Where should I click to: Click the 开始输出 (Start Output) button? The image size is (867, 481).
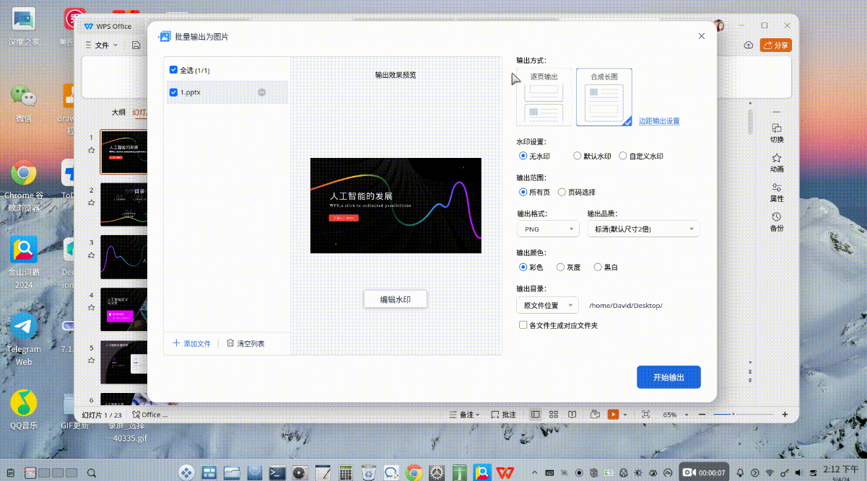point(668,376)
